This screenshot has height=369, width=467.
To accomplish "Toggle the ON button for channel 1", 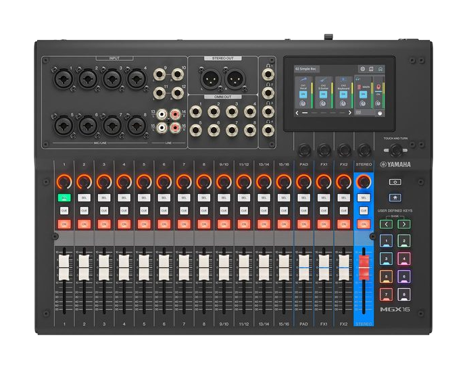I will coord(64,224).
